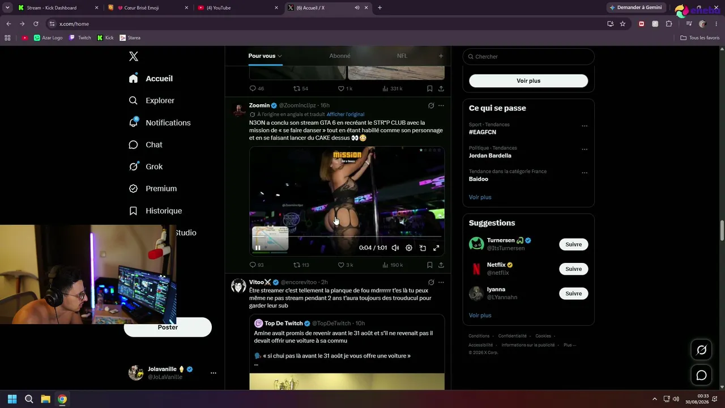The width and height of the screenshot is (725, 408).
Task: Mute audio on the Accueil / X tab
Action: (x=357, y=8)
